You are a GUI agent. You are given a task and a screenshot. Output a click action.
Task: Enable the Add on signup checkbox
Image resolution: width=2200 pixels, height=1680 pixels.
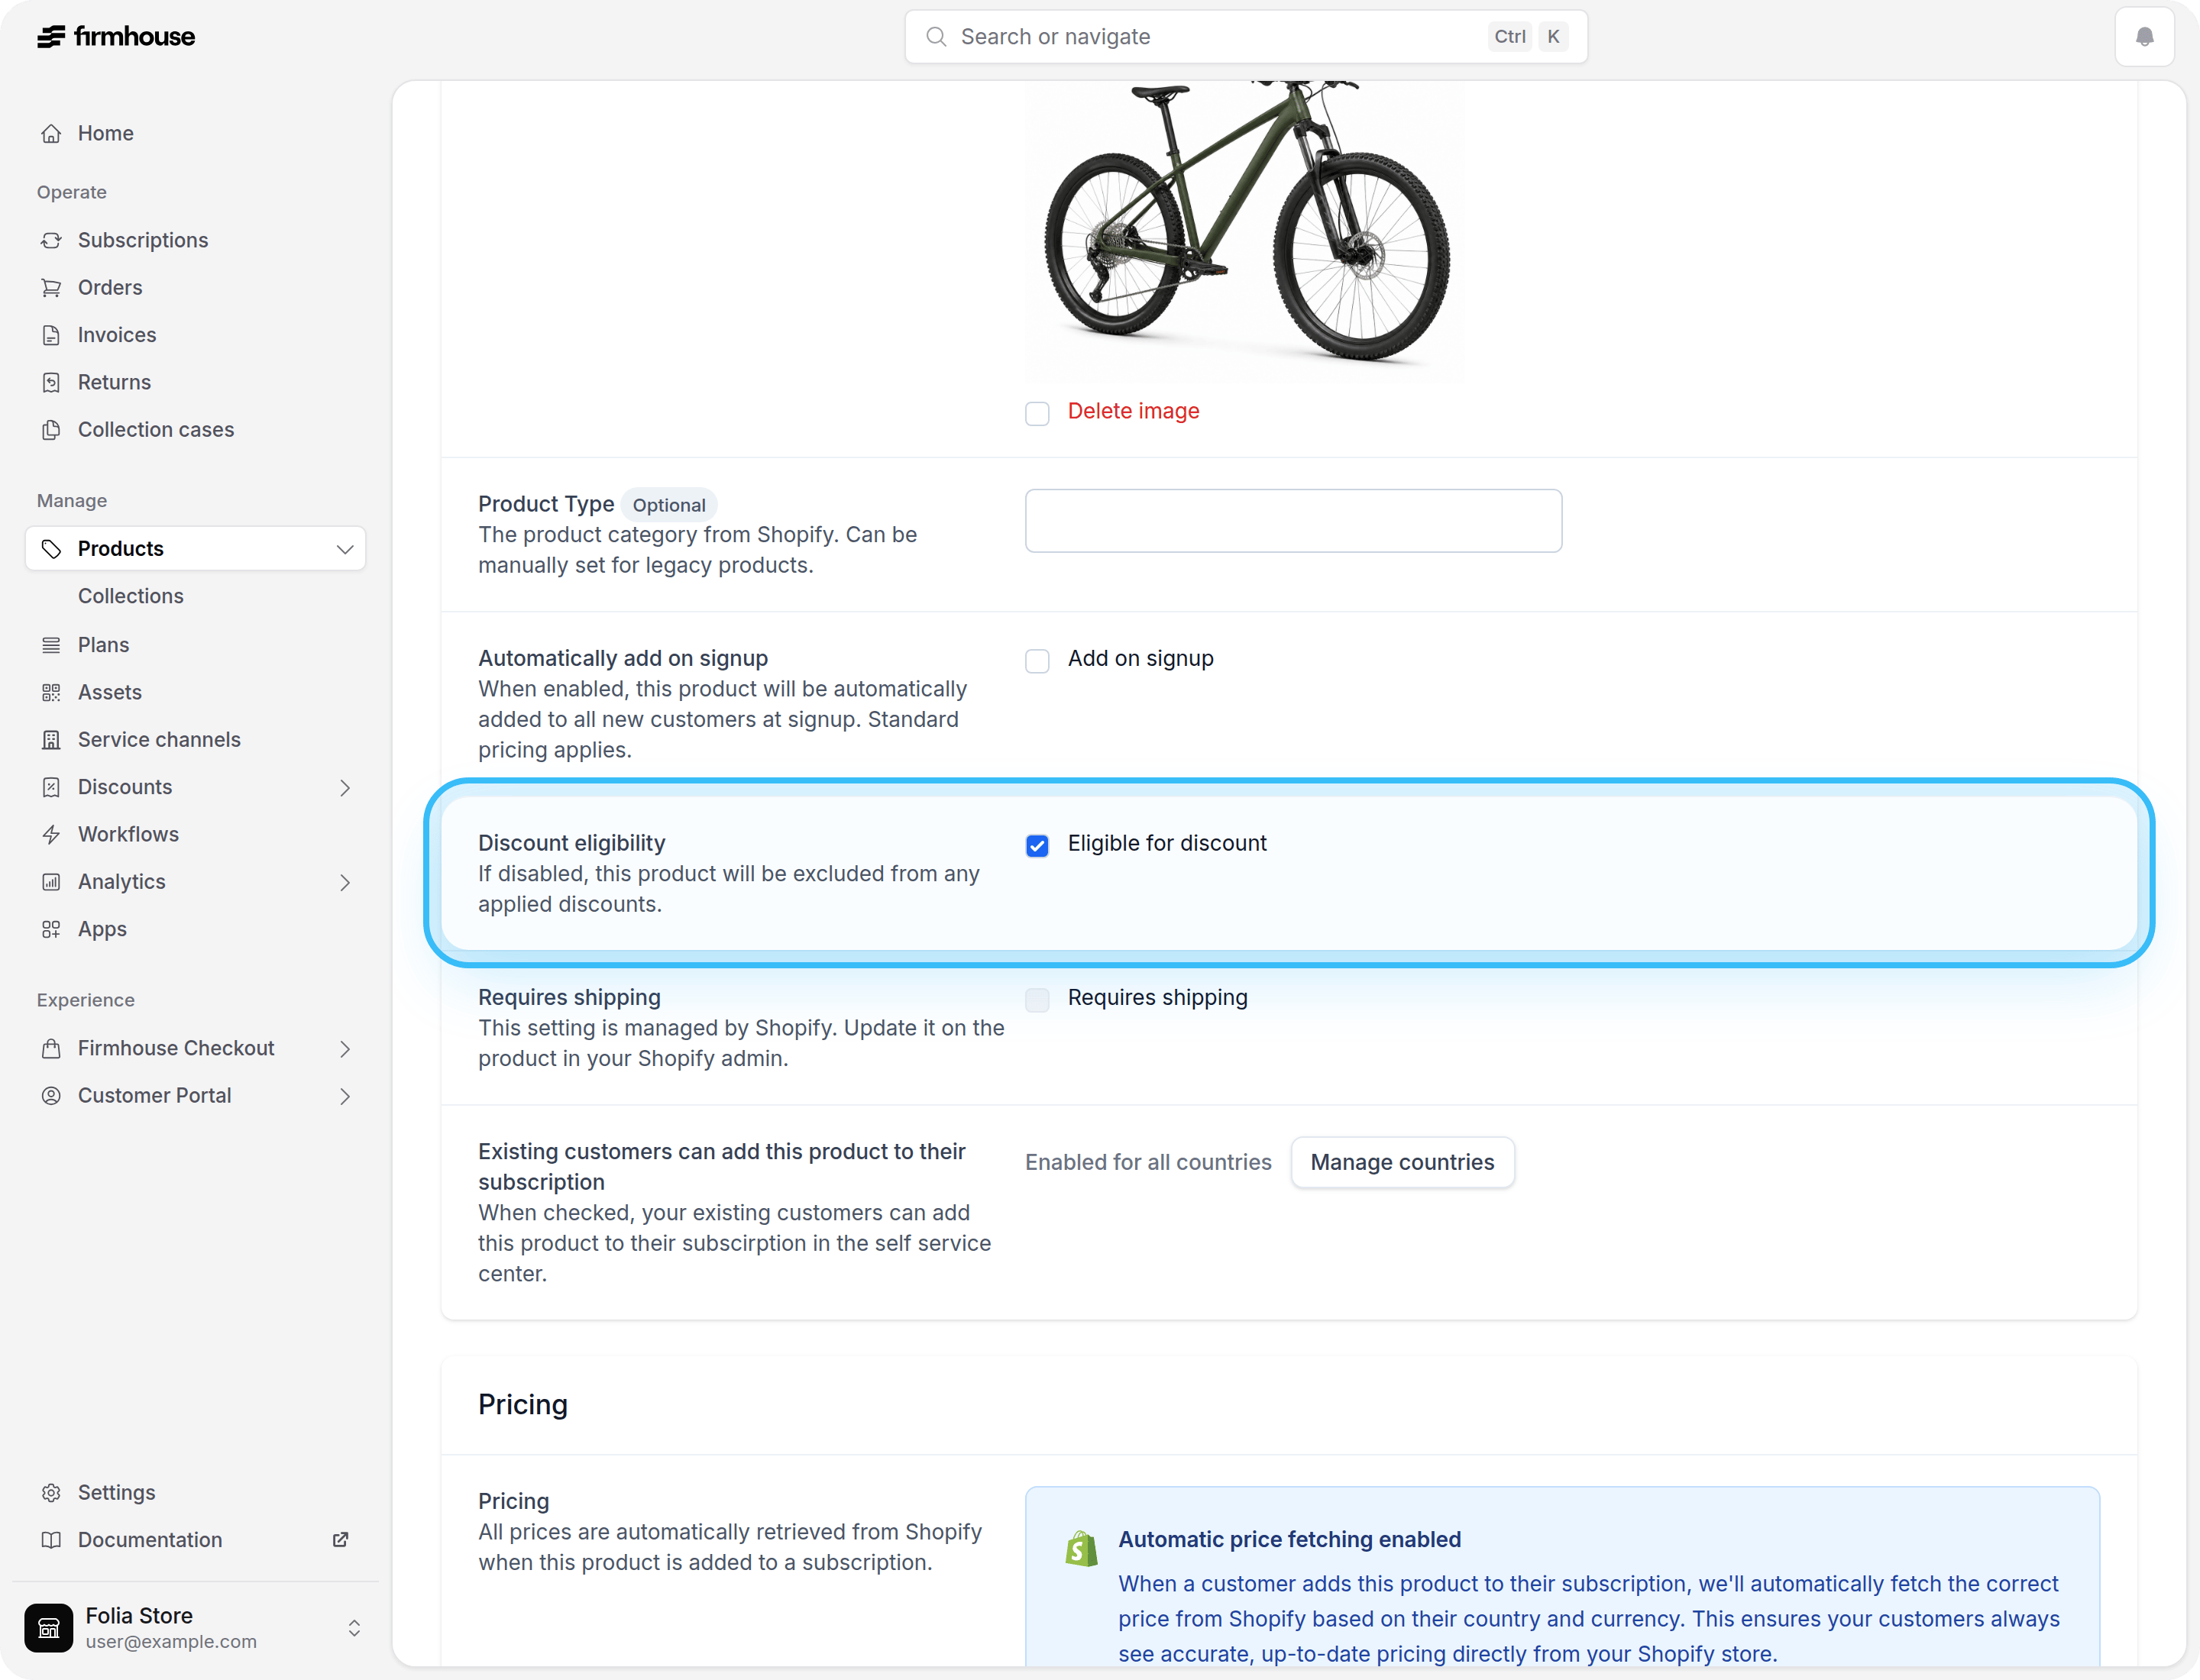(1037, 661)
